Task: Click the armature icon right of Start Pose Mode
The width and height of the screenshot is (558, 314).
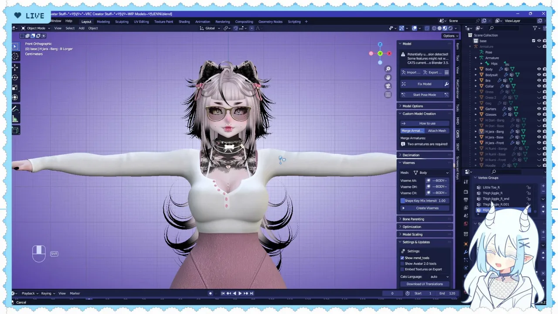Action: [446, 95]
